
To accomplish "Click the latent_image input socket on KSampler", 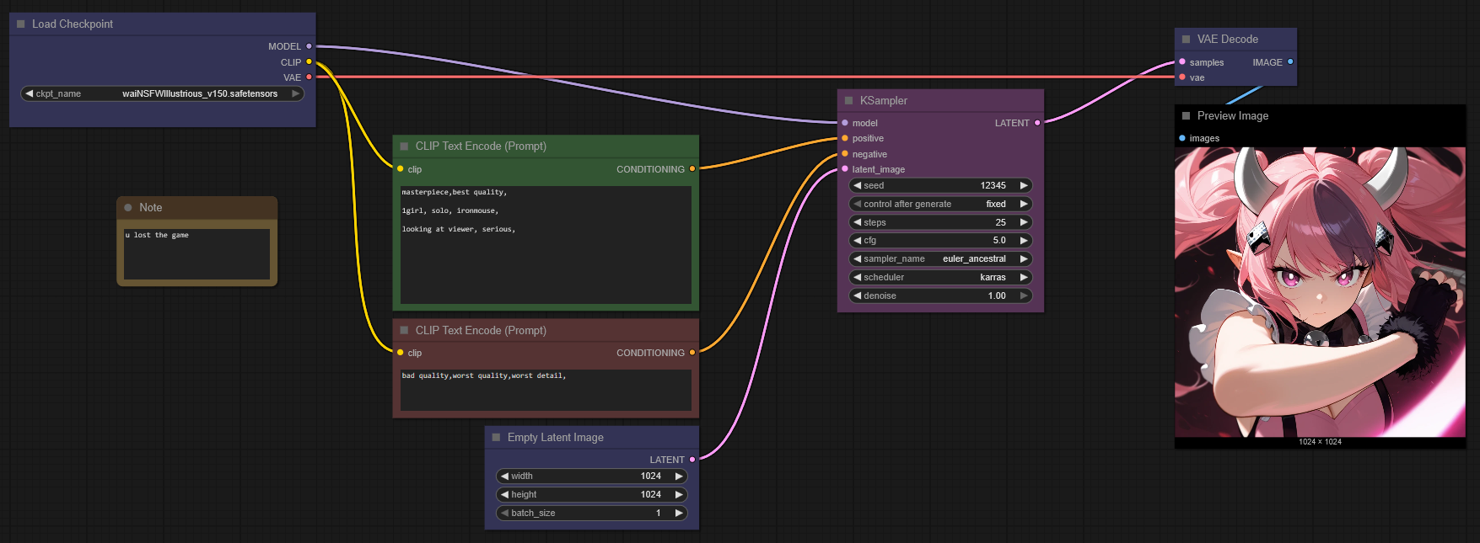I will pyautogui.click(x=845, y=169).
